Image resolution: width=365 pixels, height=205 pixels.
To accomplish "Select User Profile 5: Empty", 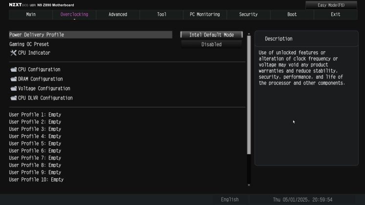I will coord(35,143).
